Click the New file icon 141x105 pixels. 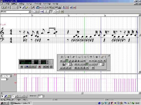[2, 7]
